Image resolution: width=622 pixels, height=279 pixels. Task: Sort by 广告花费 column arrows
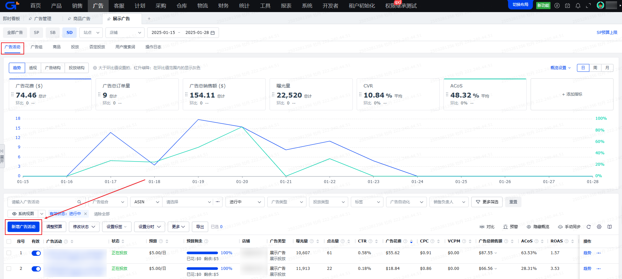[x=412, y=241]
